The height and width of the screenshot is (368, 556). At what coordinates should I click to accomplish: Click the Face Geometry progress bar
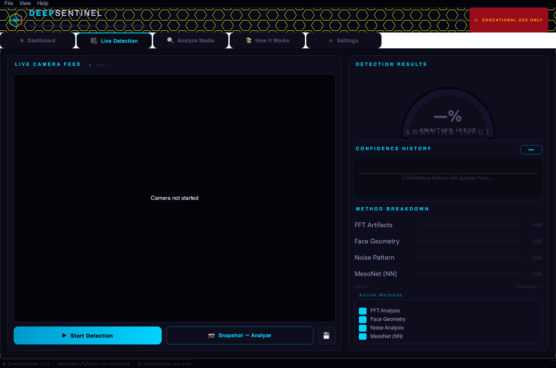(470, 241)
